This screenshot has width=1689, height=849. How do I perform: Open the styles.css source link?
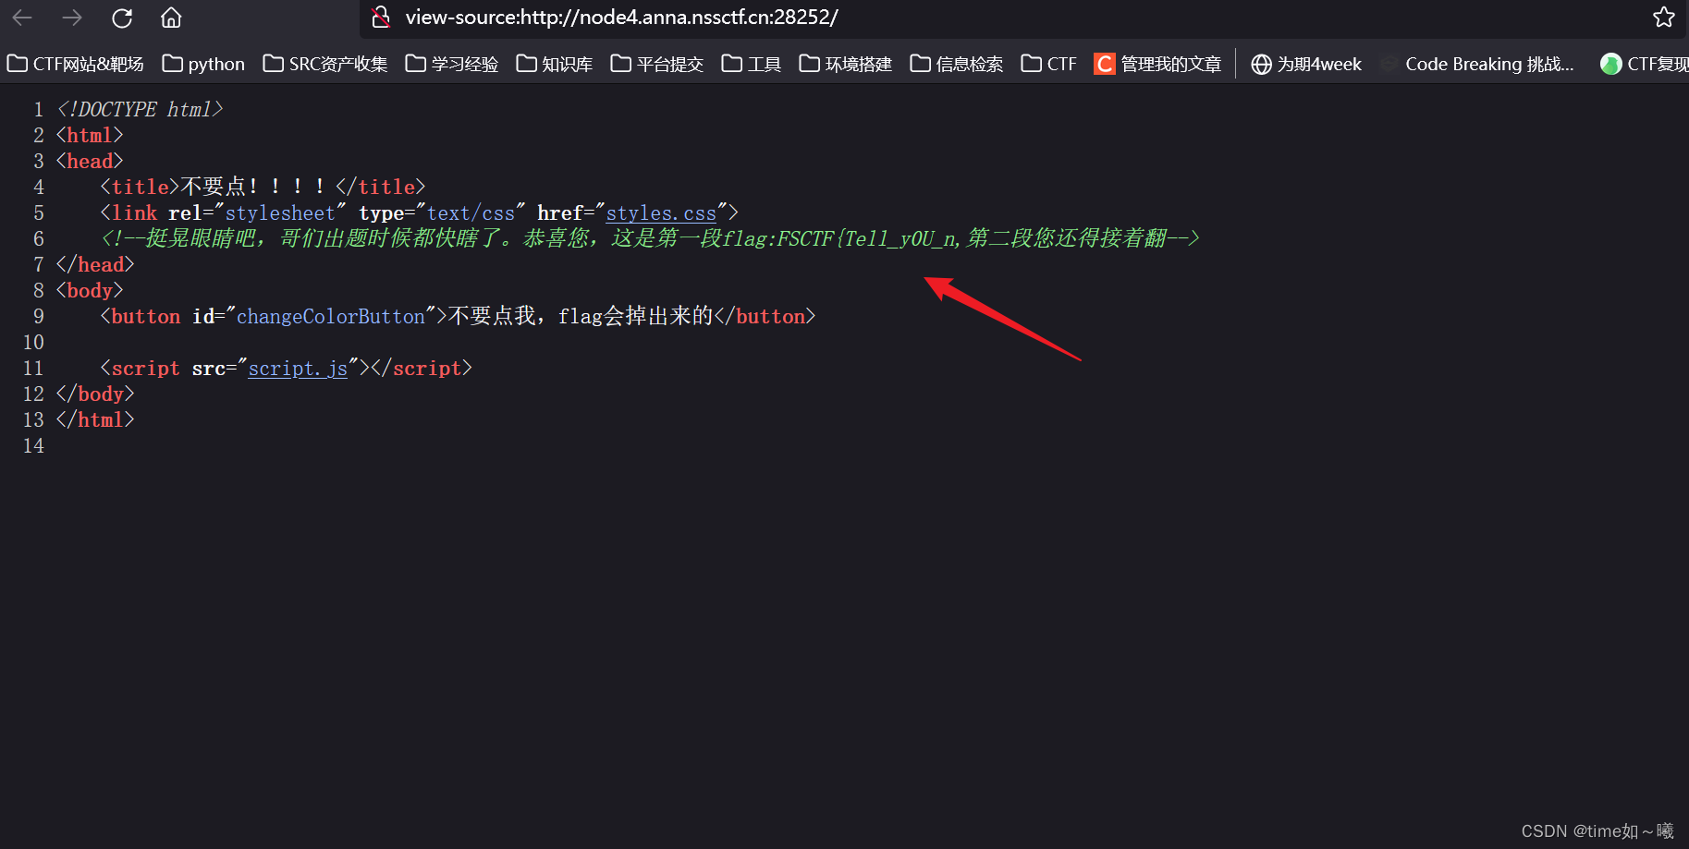[x=661, y=213]
